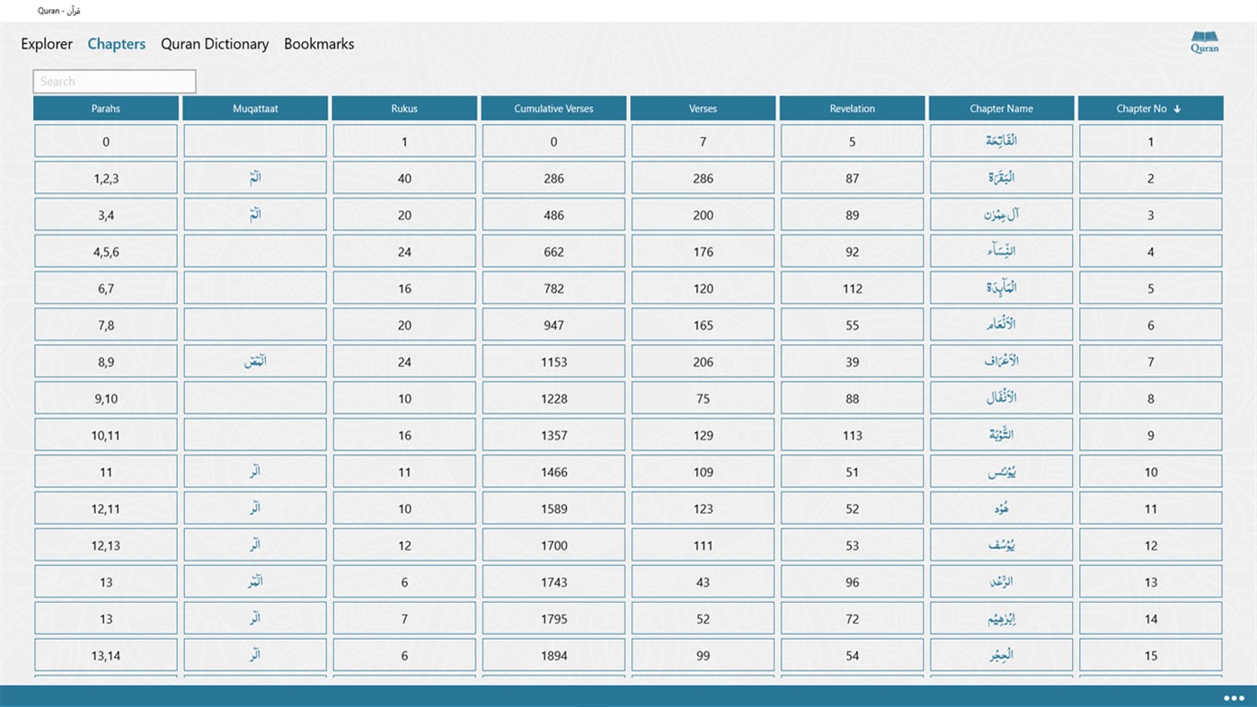Open the Quran Dictionary tab
Image resolution: width=1257 pixels, height=707 pixels.
tap(215, 43)
